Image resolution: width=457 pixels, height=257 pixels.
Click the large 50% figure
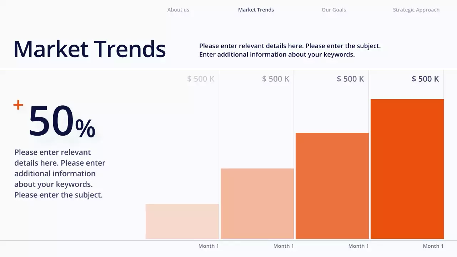click(62, 121)
